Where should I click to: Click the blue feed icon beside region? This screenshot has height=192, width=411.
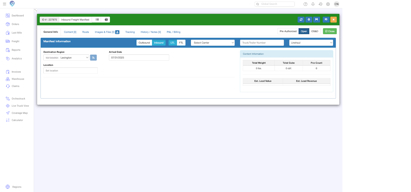[93, 57]
